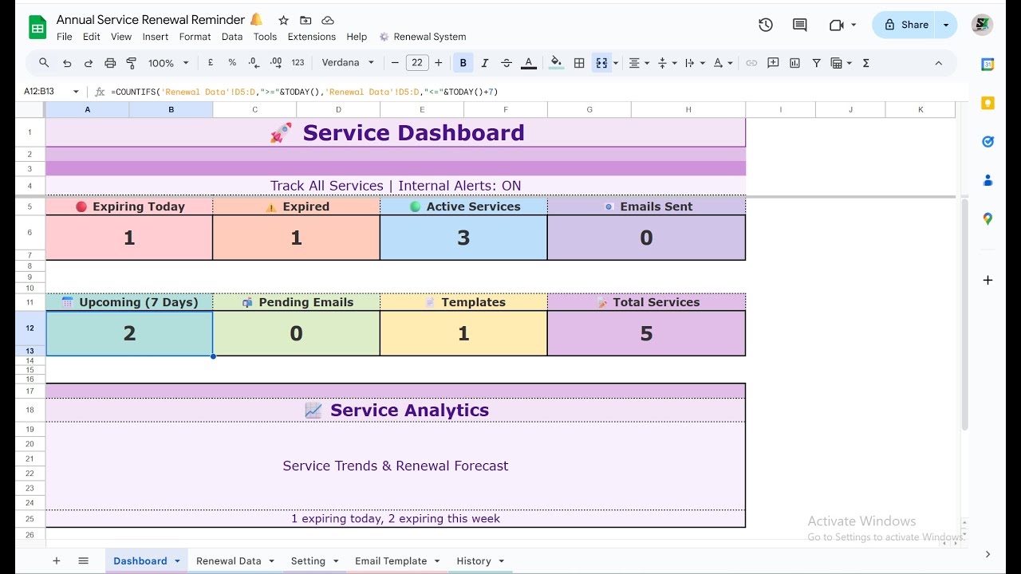Collapse the menus with toolbar chevron
The width and height of the screenshot is (1021, 574).
coord(938,63)
